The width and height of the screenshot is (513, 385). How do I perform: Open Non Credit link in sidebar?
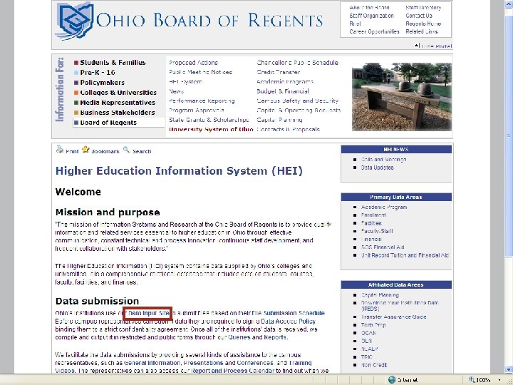374,365
